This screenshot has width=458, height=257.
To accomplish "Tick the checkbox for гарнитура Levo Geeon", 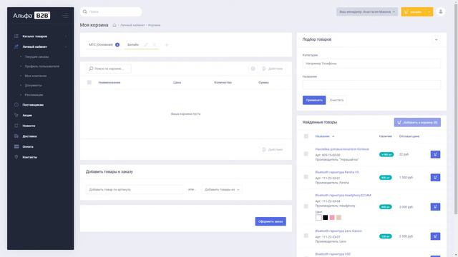I will [x=306, y=236].
